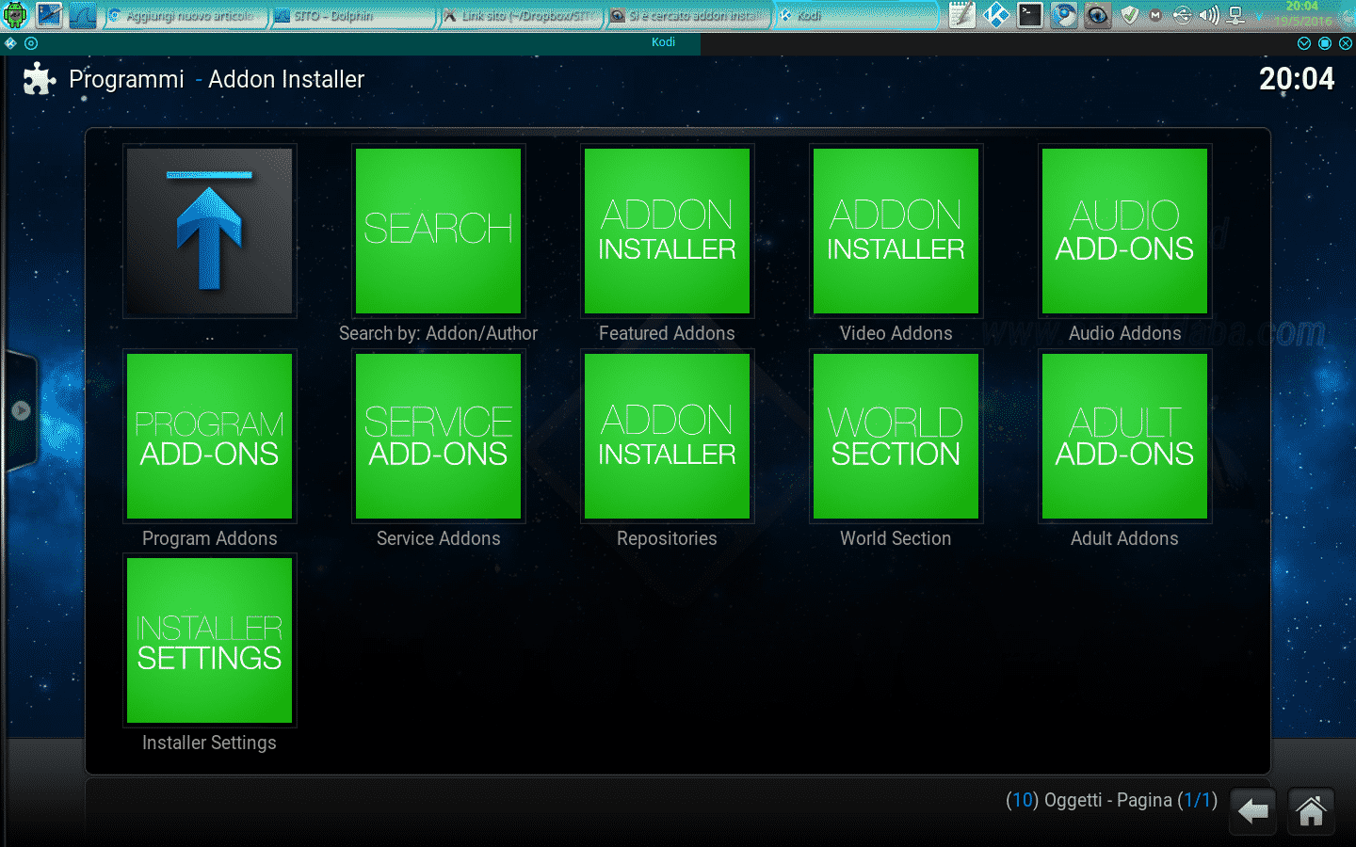The width and height of the screenshot is (1356, 847).
Task: Open the volume speaker tray icon
Action: point(1209,15)
